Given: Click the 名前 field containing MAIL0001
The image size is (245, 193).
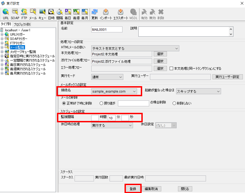Looking at the screenshot, I should (107, 29).
